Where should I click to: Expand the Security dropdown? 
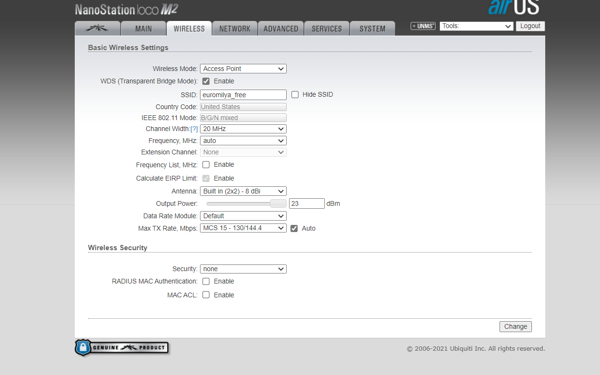[243, 269]
